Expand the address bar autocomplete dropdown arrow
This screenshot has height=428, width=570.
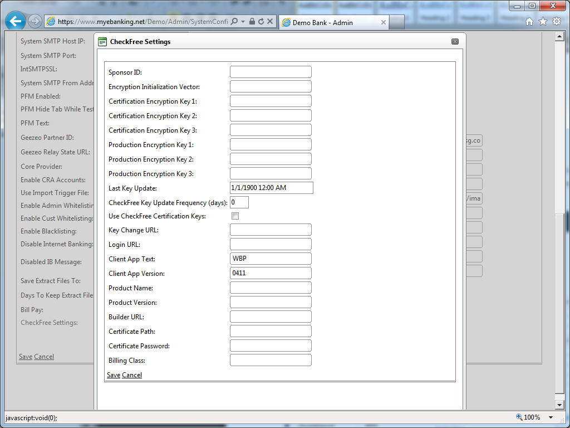(x=243, y=22)
